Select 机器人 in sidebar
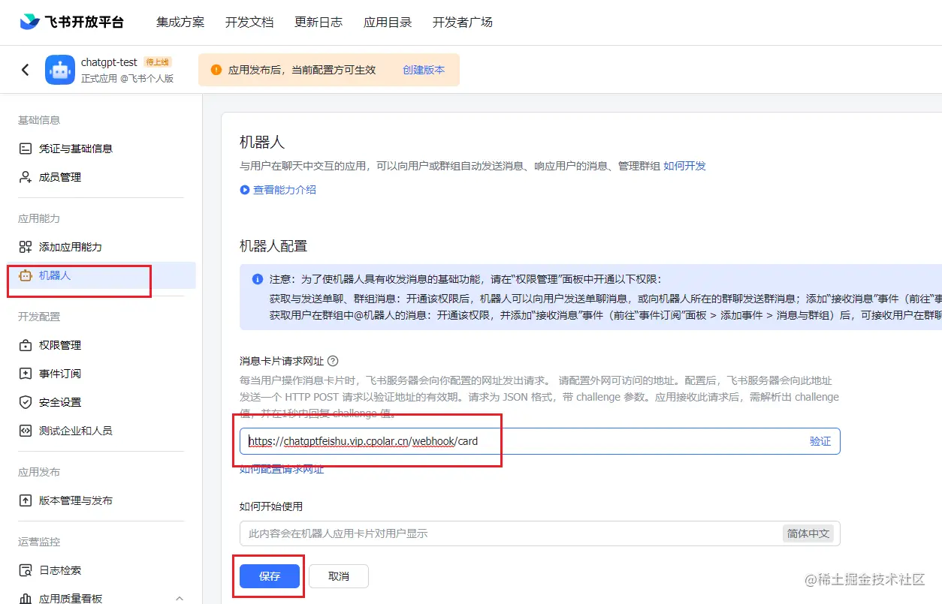This screenshot has height=604, width=942. tap(101, 275)
